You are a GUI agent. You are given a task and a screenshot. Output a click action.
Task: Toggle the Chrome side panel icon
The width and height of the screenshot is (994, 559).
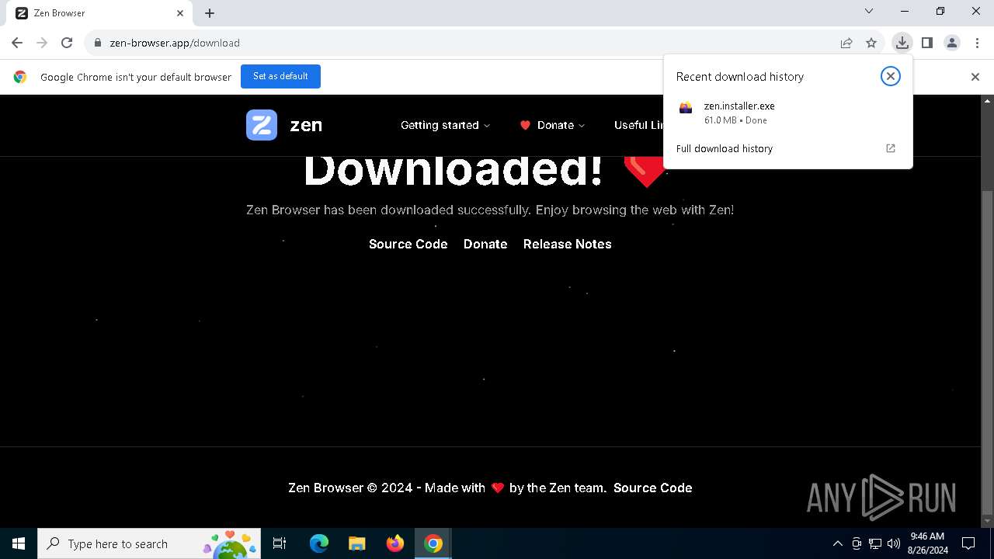coord(926,43)
